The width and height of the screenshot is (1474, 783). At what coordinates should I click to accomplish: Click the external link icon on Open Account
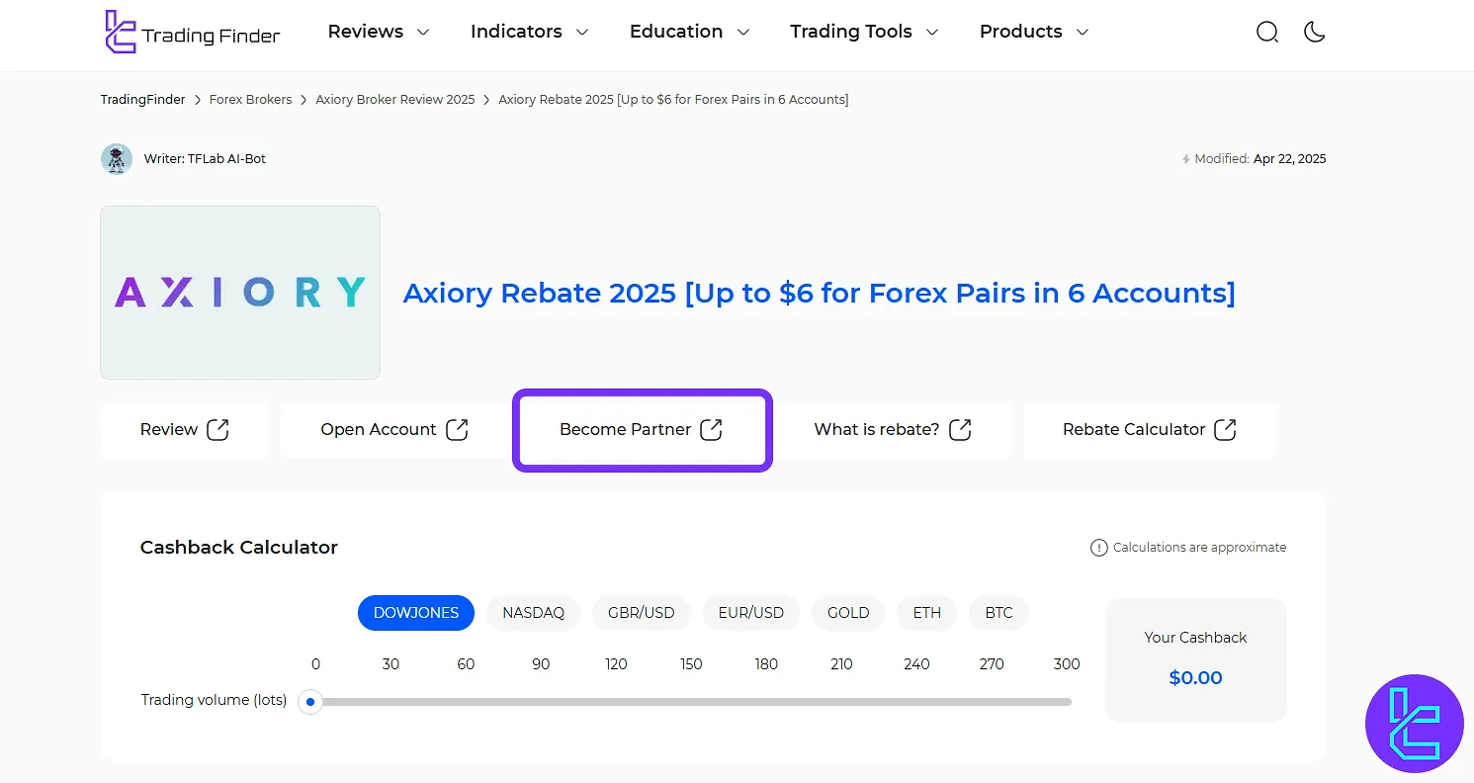tap(457, 430)
